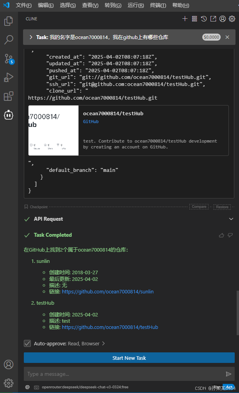
Task: Give thumbs down on the completed task
Action: [x=230, y=235]
